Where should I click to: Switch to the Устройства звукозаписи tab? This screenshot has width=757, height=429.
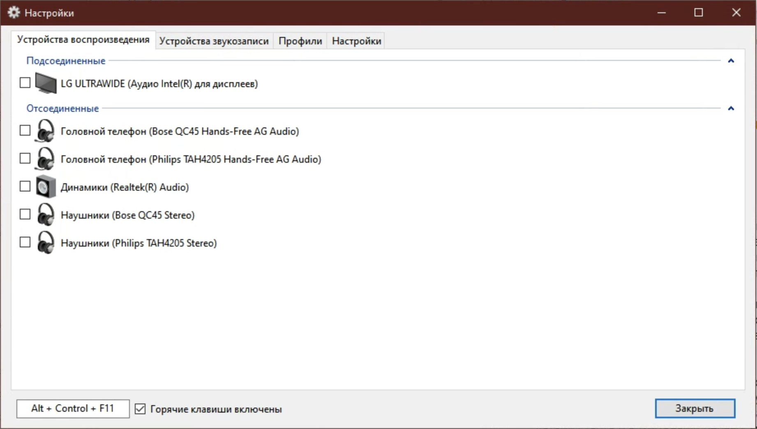[214, 41]
